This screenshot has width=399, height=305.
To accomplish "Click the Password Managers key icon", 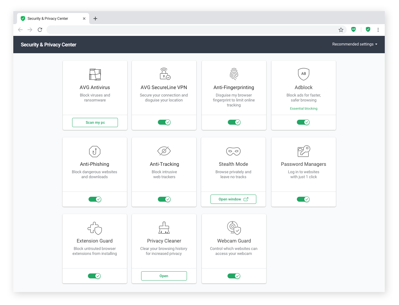I will tap(304, 151).
